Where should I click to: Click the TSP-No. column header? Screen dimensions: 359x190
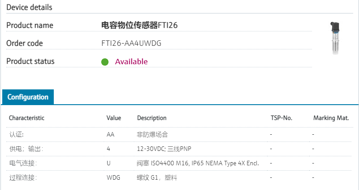pos(281,118)
